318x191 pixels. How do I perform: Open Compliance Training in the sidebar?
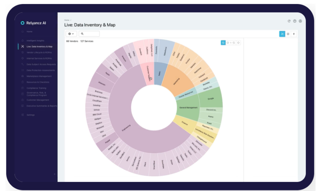point(36,88)
